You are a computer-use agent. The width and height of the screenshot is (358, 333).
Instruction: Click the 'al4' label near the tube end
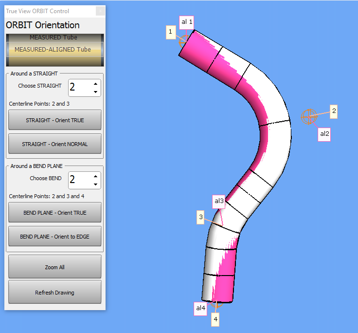(200, 308)
